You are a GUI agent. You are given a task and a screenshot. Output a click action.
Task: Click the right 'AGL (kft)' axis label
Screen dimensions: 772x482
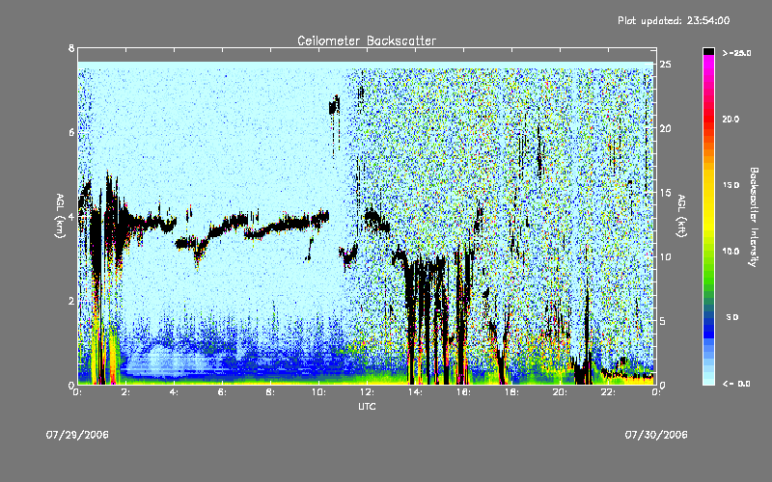pyautogui.click(x=682, y=216)
